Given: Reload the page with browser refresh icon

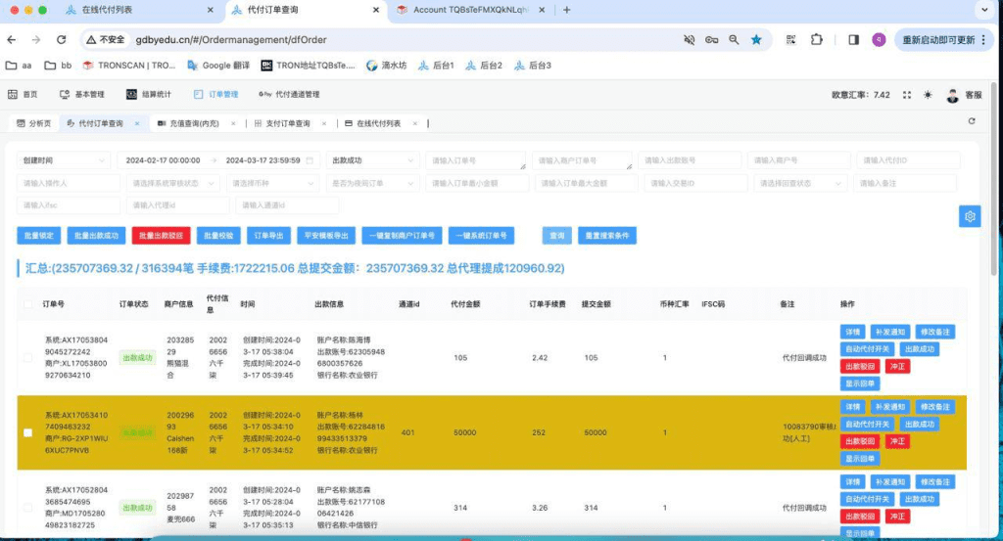Looking at the screenshot, I should pyautogui.click(x=62, y=39).
